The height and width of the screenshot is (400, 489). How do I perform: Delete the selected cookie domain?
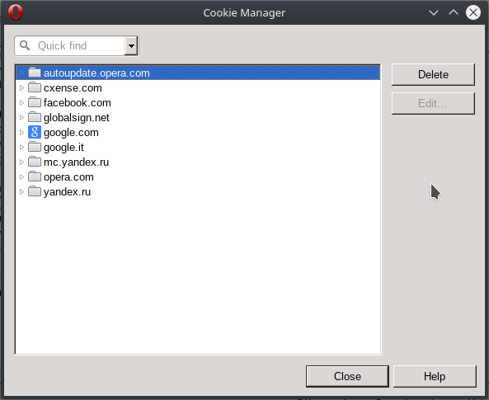click(433, 74)
